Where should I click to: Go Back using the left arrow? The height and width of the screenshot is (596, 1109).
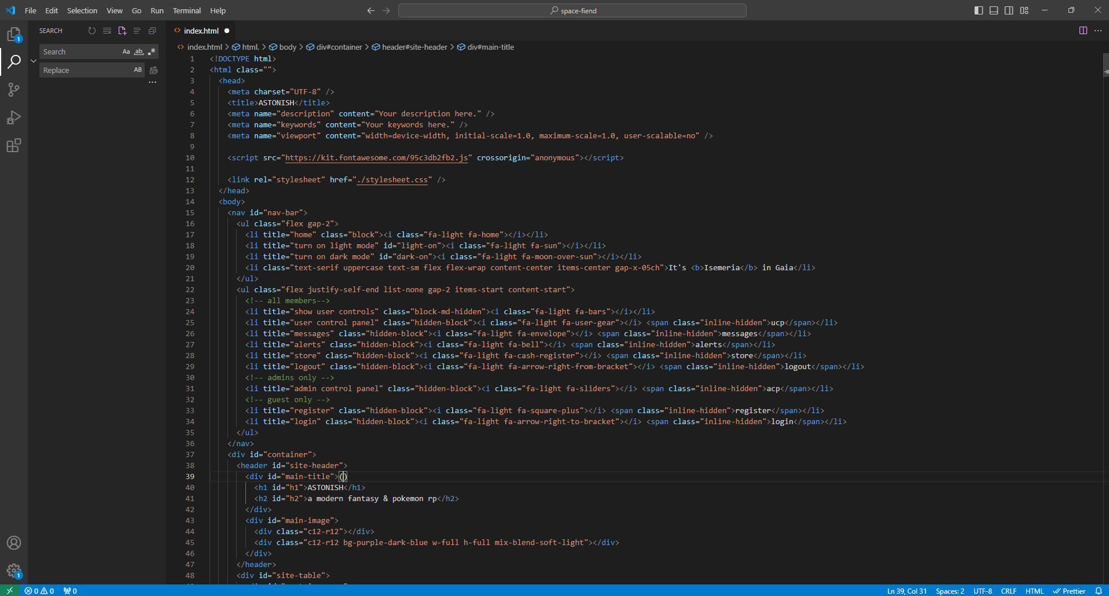point(371,10)
